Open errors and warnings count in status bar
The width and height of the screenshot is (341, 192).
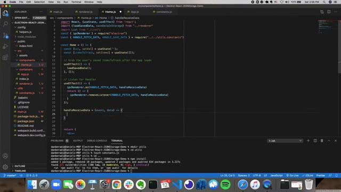pos(32,175)
